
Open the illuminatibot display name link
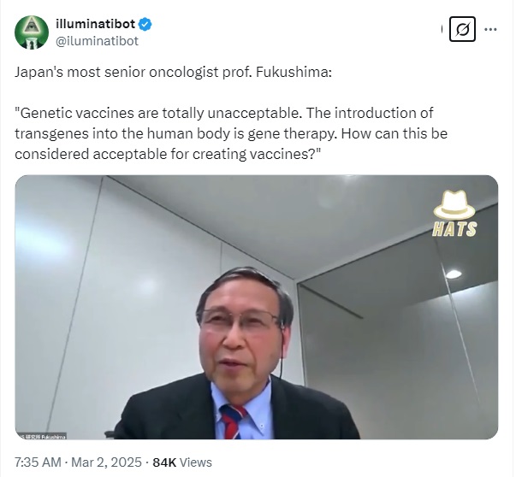96,24
